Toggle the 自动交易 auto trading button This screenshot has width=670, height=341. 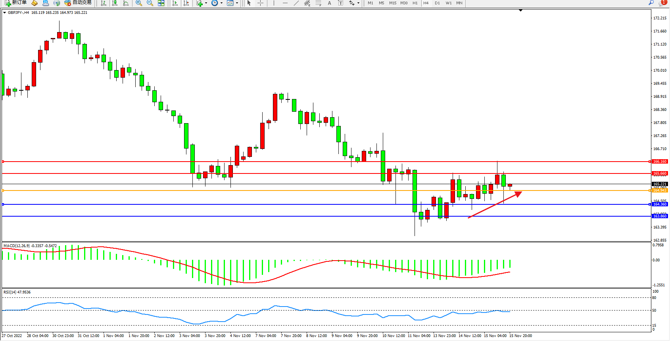78,3
